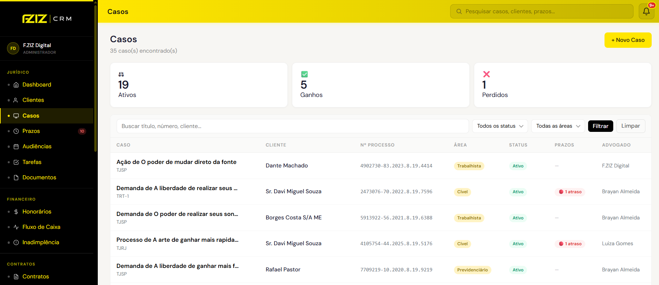Viewport: 659px width, 285px height.
Task: Open the Todos os status dropdown
Action: pyautogui.click(x=500, y=126)
